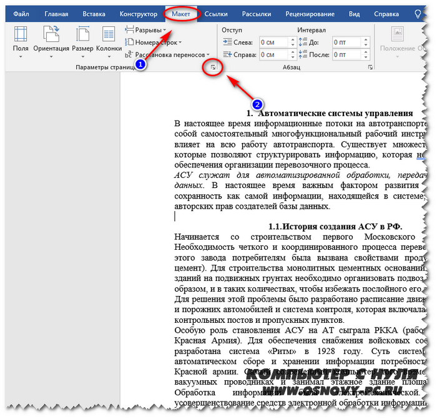Open the Размер page size tool
Viewport: 437px width, 419px height.
tap(82, 39)
